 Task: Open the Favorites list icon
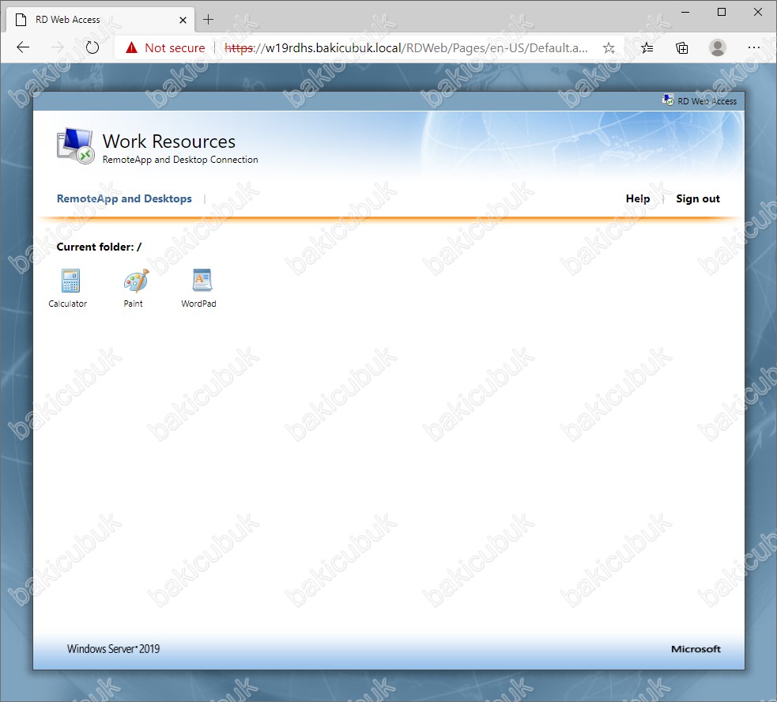[647, 47]
